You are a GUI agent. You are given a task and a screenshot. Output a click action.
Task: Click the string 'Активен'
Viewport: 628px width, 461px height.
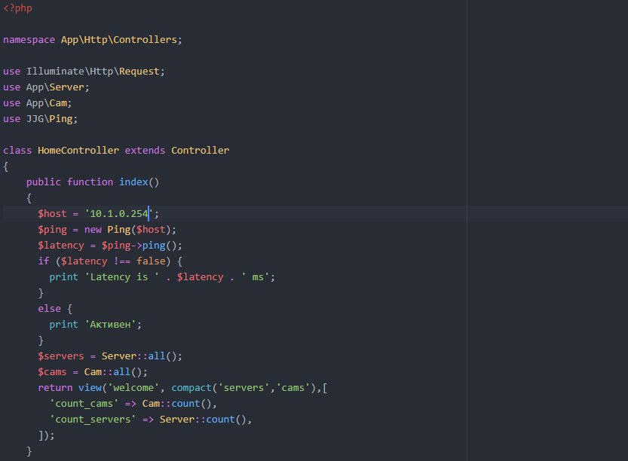(110, 325)
